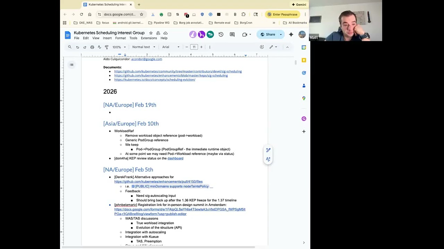
Task: Open the acondor@google.com email link
Action: 147,59
